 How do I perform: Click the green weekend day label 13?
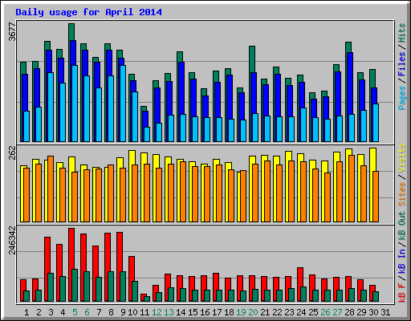[x=169, y=312]
